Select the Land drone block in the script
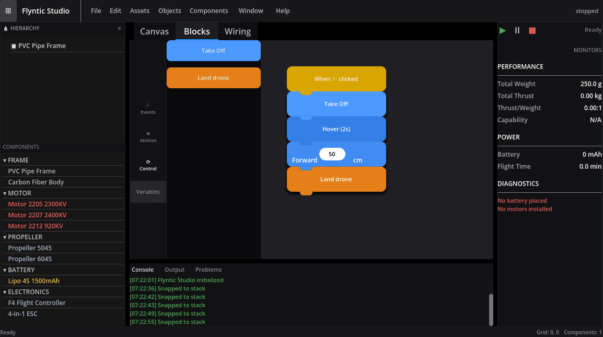 click(x=337, y=179)
